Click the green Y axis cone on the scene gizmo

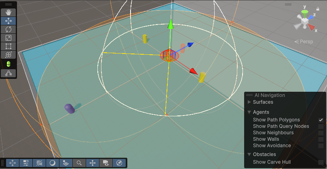click(x=305, y=14)
